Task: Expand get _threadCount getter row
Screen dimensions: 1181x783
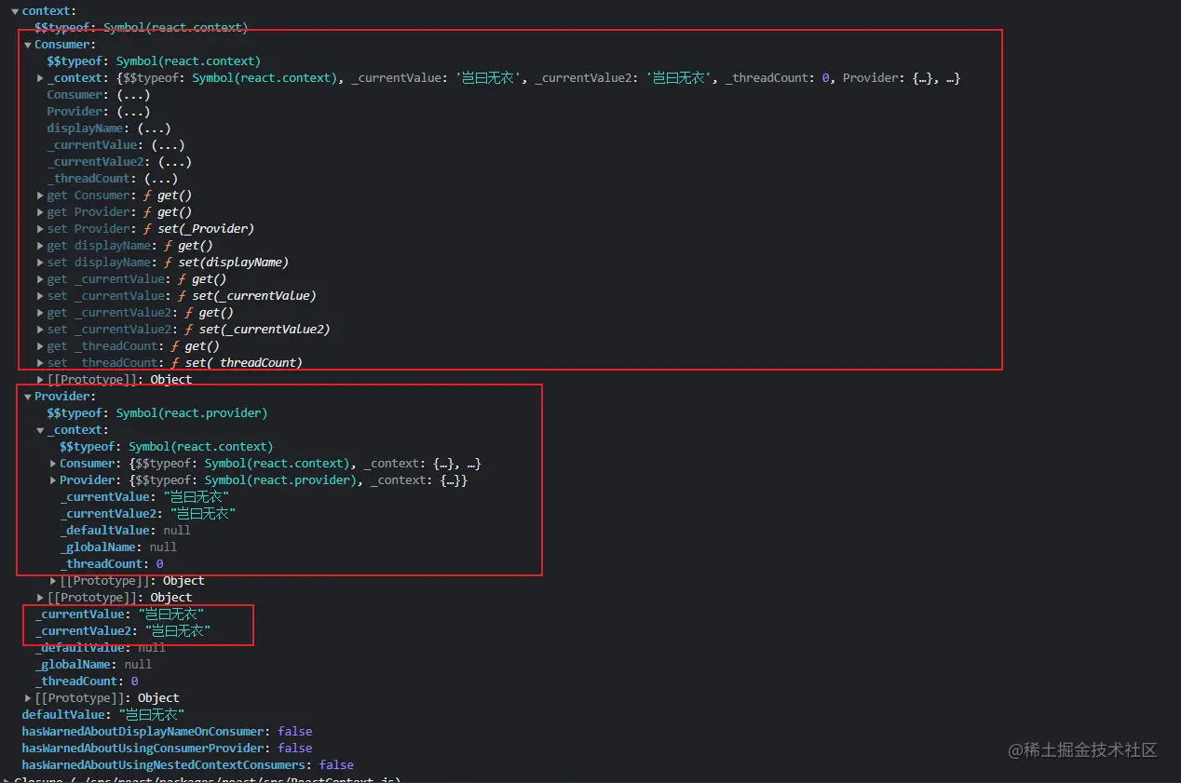Action: [40, 346]
